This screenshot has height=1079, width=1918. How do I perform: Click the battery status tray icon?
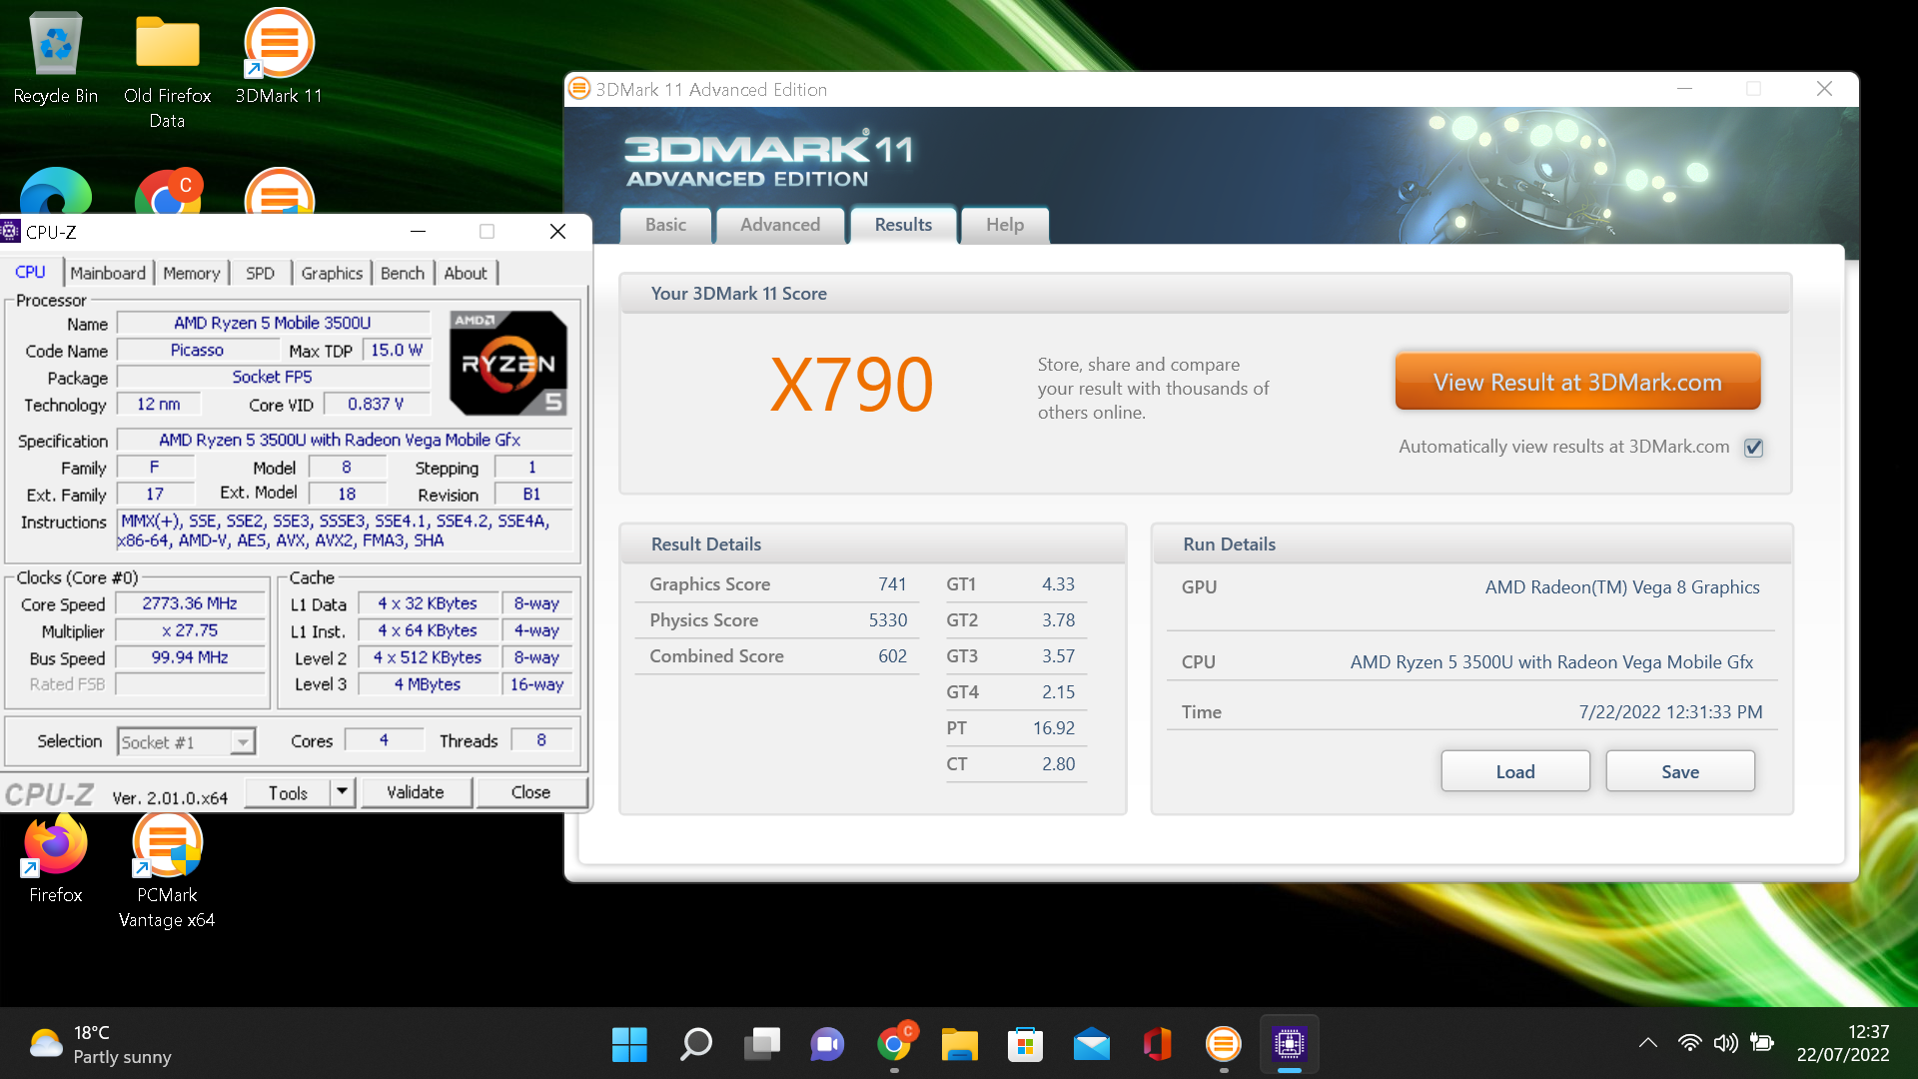coord(1762,1043)
